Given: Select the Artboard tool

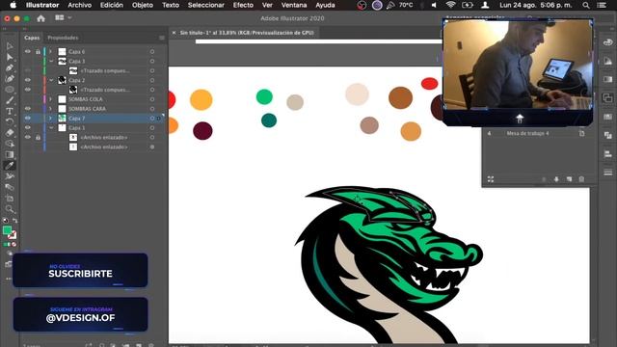Looking at the screenshot, I should pyautogui.click(x=10, y=199).
